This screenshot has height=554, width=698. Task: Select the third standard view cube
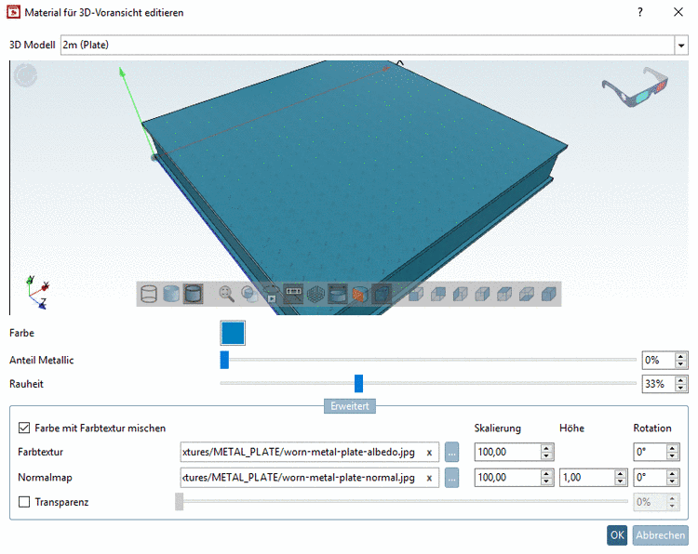tap(461, 294)
